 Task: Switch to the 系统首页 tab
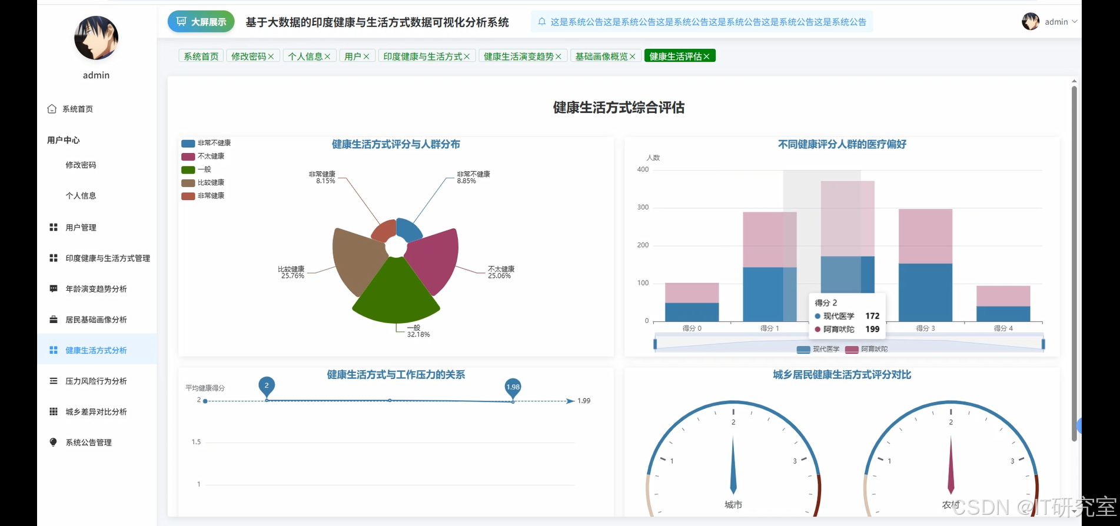[x=201, y=56]
